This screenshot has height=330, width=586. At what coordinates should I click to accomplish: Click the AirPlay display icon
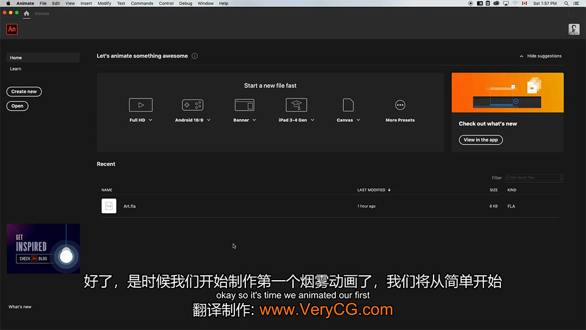pos(506,3)
